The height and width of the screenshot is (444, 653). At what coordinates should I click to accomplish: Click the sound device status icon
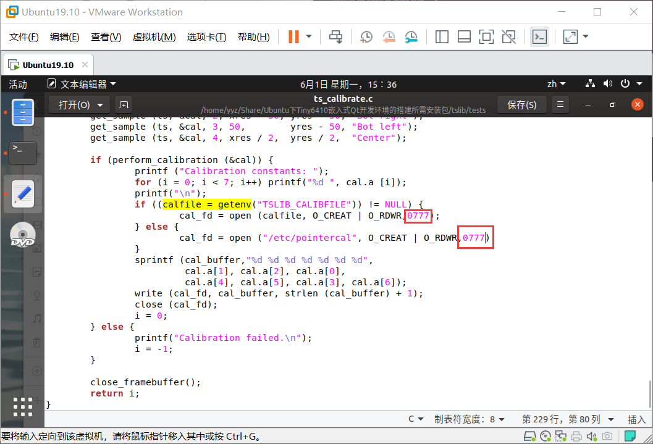click(x=591, y=436)
